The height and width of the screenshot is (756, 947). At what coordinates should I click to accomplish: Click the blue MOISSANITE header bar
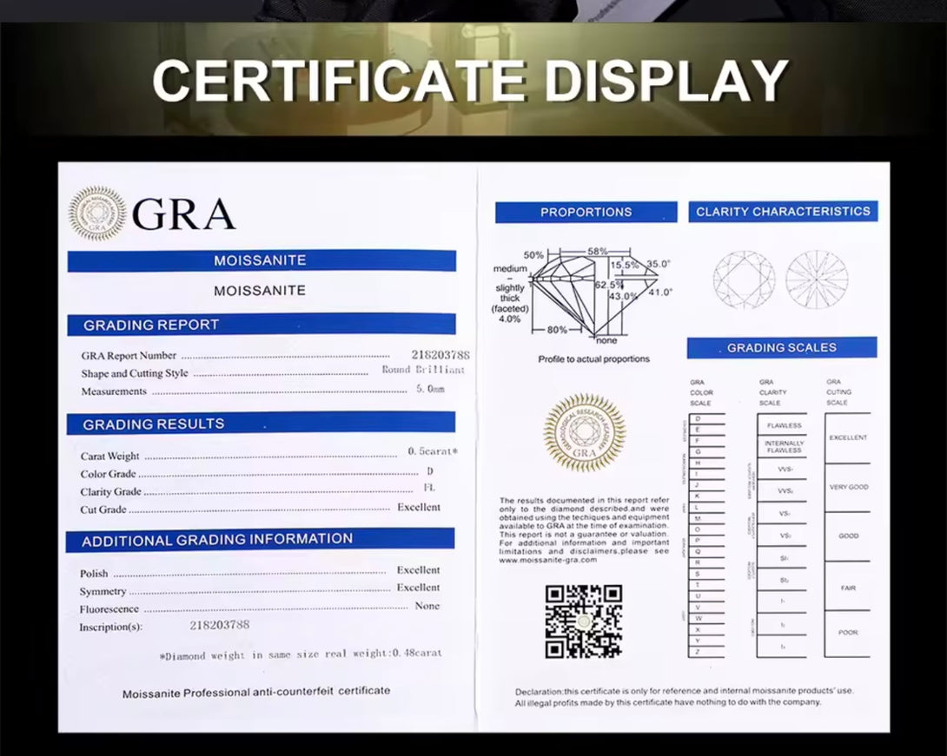(262, 260)
